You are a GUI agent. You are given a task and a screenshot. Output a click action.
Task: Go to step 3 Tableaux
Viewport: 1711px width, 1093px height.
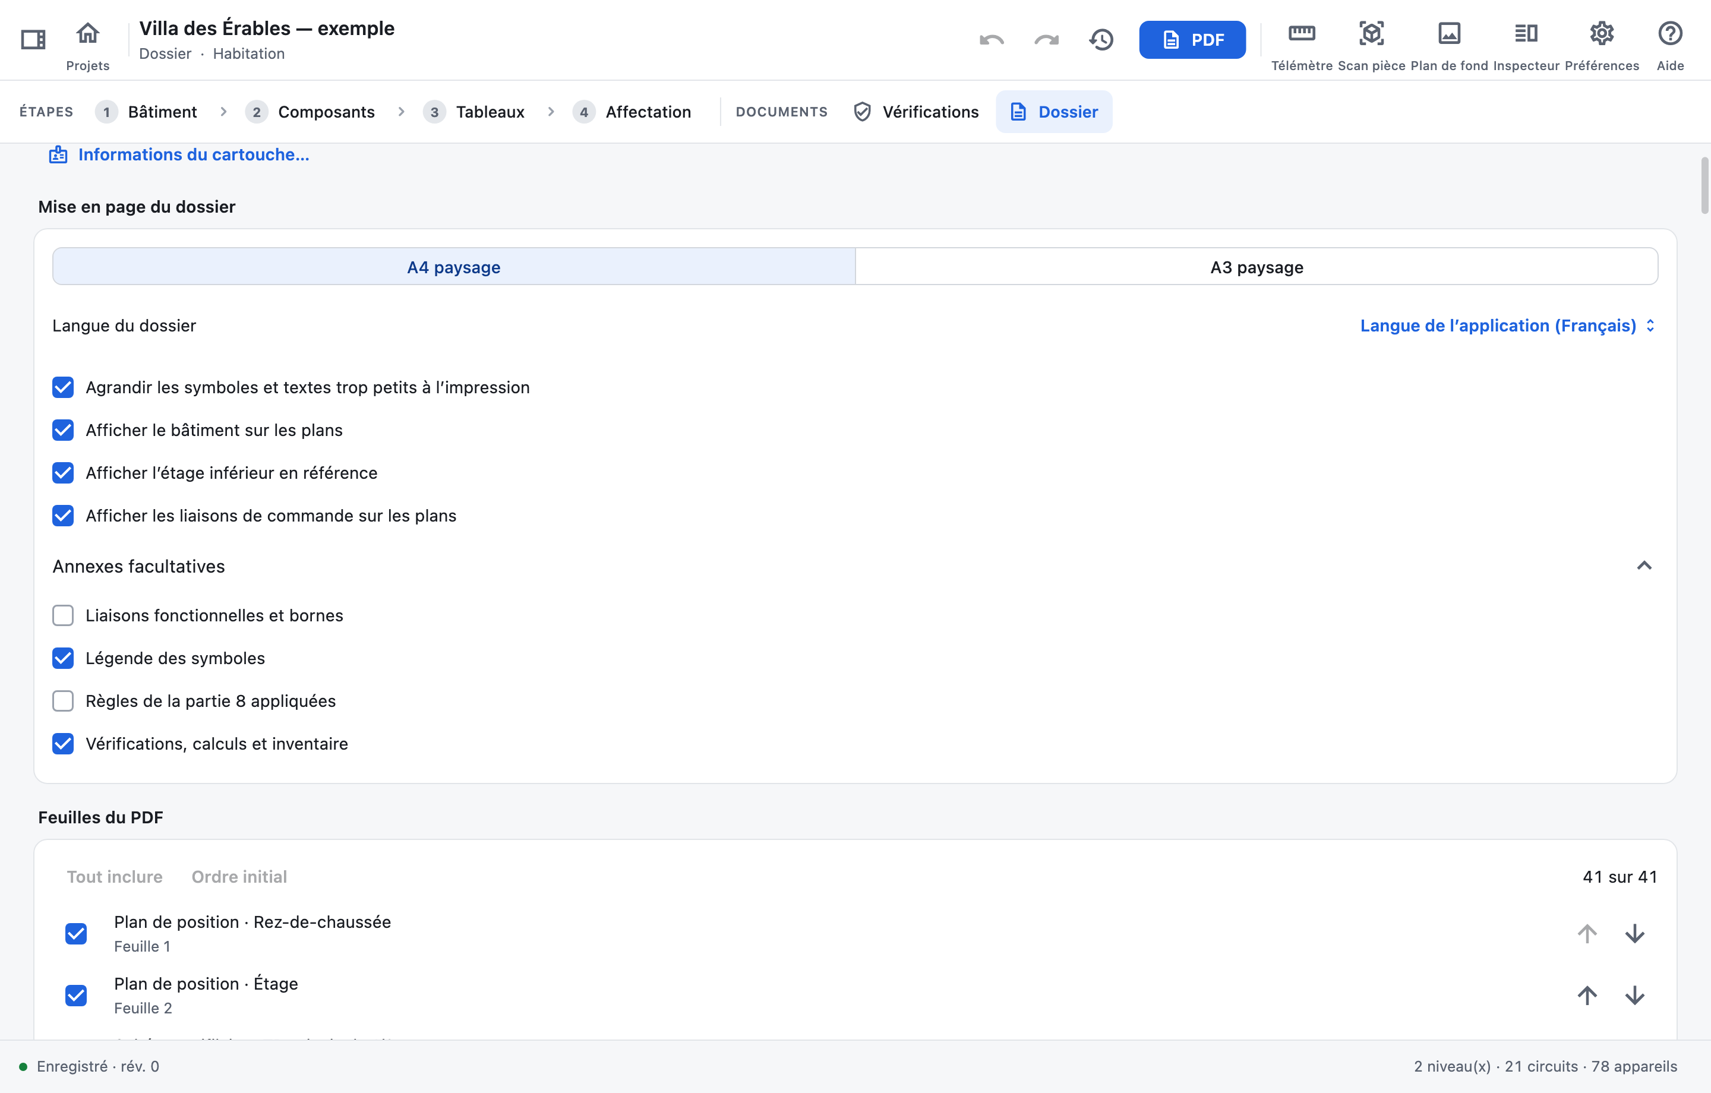tap(474, 112)
